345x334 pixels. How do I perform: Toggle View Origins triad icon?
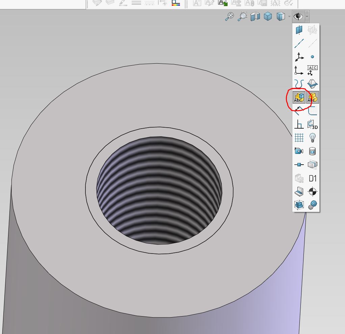click(x=299, y=57)
